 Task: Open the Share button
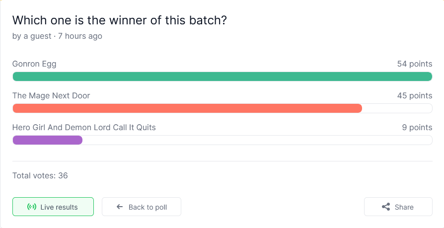398,207
